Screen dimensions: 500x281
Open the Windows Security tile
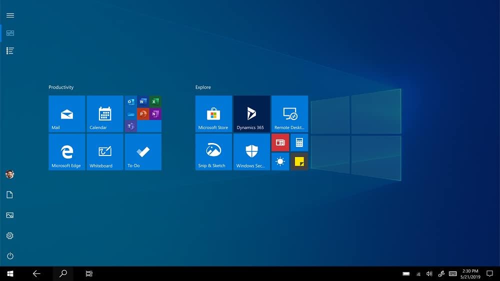(x=251, y=152)
